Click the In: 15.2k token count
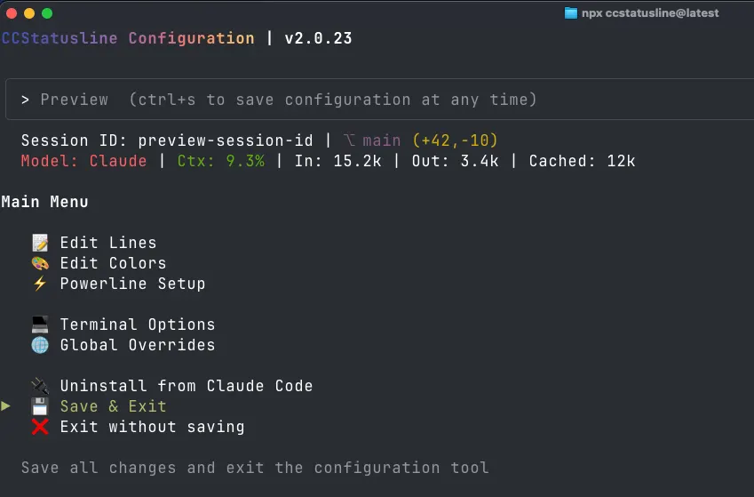 (x=338, y=161)
